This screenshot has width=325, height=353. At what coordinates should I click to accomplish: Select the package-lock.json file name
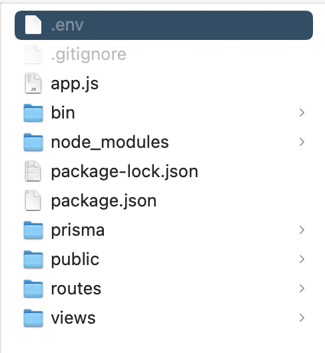[x=125, y=172]
